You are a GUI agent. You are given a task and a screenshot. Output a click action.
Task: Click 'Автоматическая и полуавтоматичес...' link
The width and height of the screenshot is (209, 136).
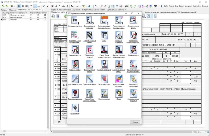[x=133, y=71]
